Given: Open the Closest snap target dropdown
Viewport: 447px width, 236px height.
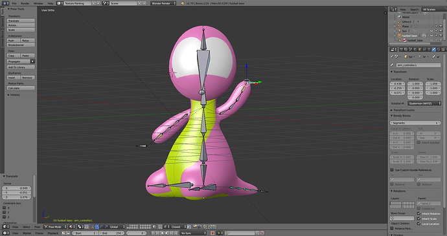Looking at the screenshot, I should [178, 227].
